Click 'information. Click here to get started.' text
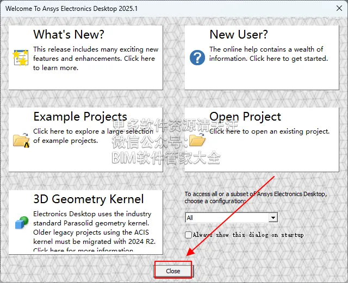 coord(269,59)
